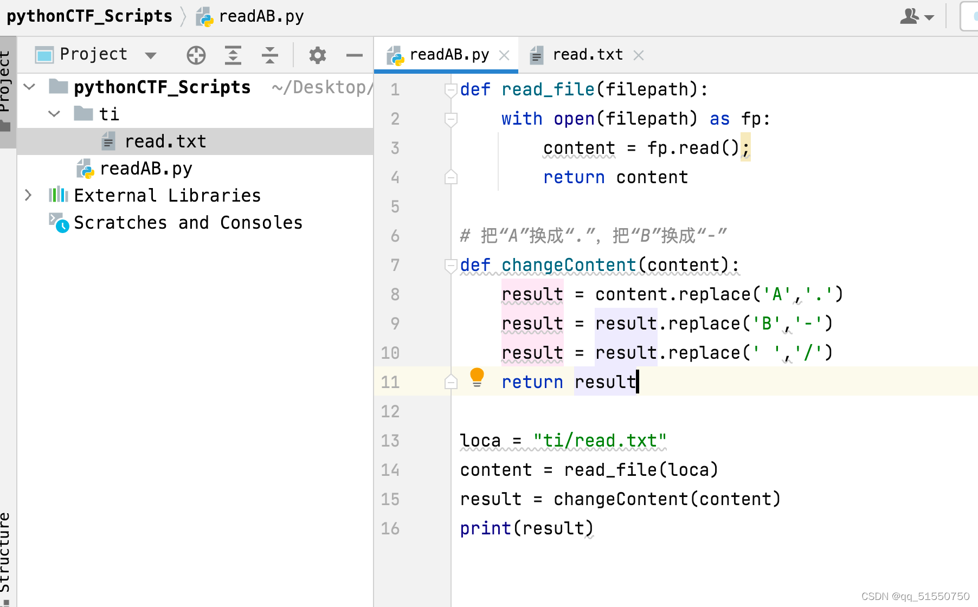
Task: Click 'content = read_file(loca)' on line 14
Action: point(589,470)
